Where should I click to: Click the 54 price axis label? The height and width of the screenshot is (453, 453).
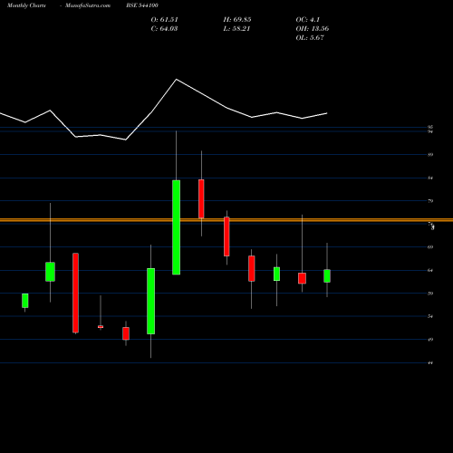430,316
